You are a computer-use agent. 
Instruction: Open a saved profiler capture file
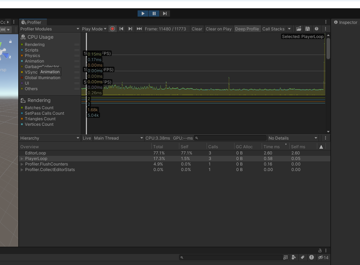pos(299,29)
